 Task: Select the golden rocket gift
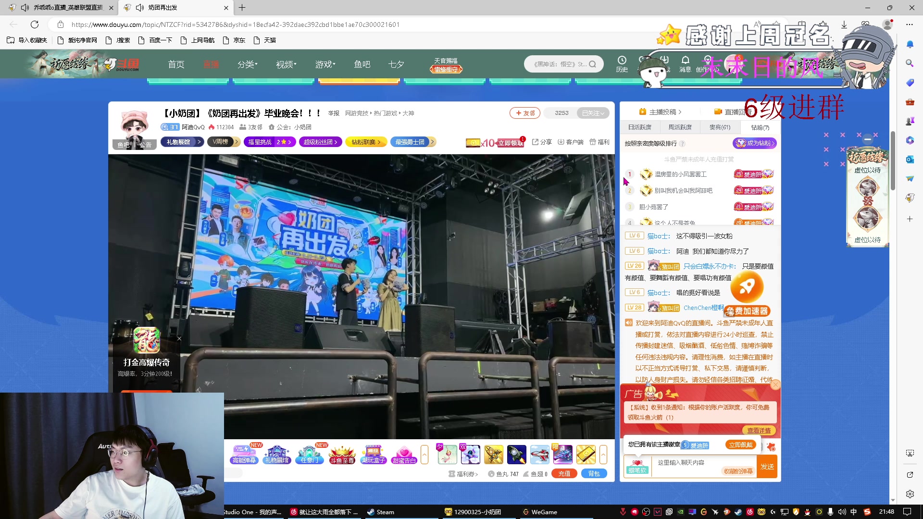493,454
